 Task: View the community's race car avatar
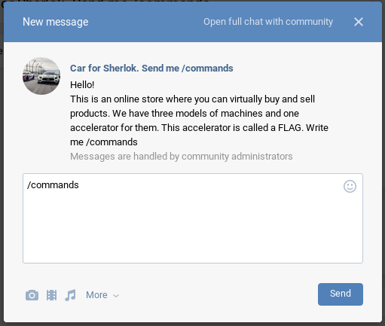coord(41,76)
